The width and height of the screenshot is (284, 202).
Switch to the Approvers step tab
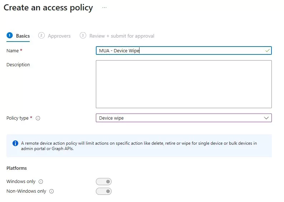(59, 36)
